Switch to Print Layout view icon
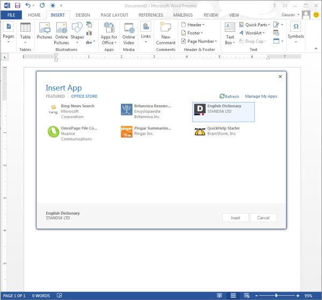 233,296
